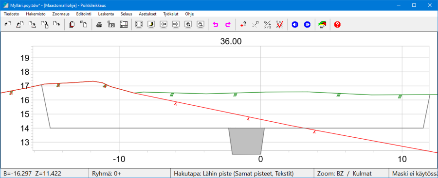This screenshot has height=178, width=438.
Task: Click the red question mark help icon
Action: (x=337, y=25)
